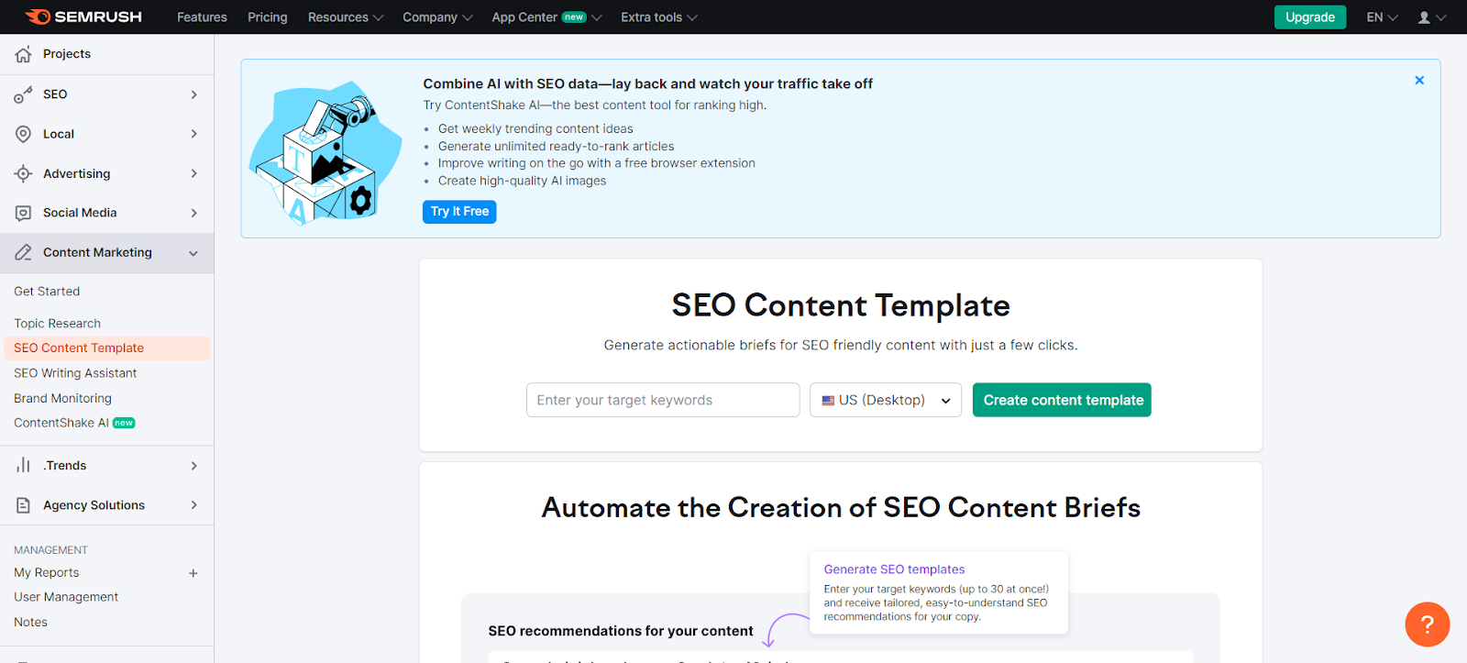
Task: Expand the Agency Solutions section
Action: pos(193,505)
